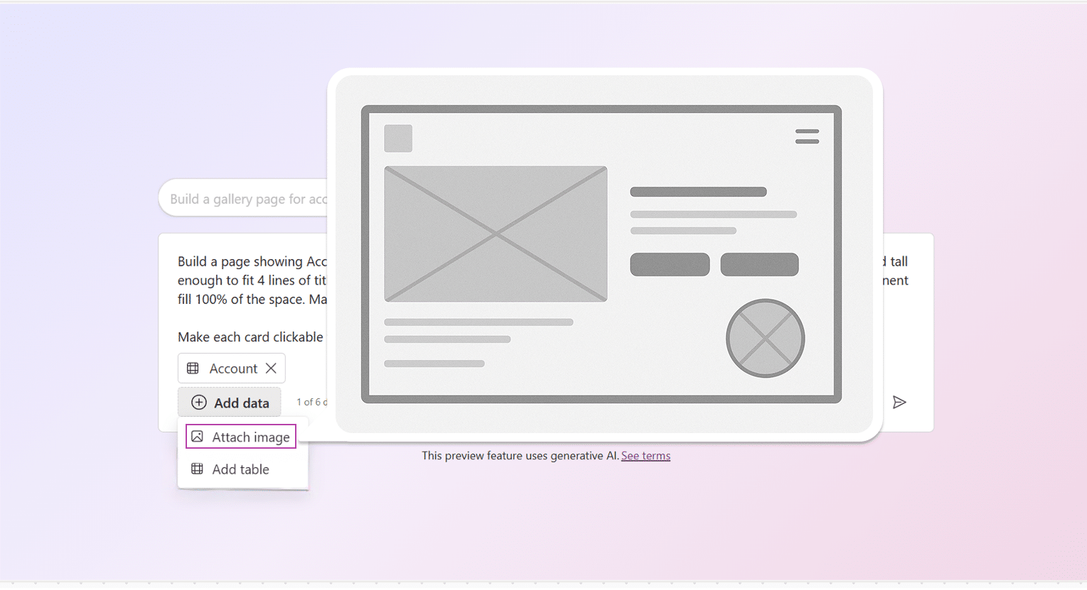Open the See terms link
Image resolution: width=1087 pixels, height=590 pixels.
pos(646,456)
